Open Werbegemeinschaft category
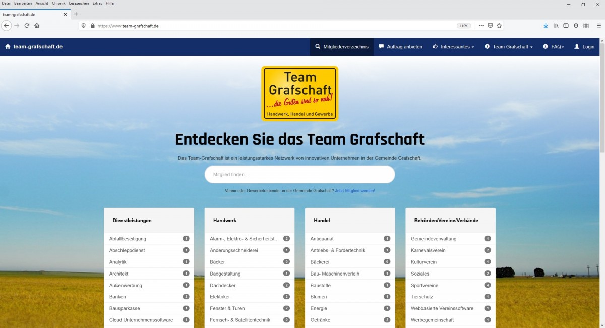The width and height of the screenshot is (605, 328). point(451,320)
